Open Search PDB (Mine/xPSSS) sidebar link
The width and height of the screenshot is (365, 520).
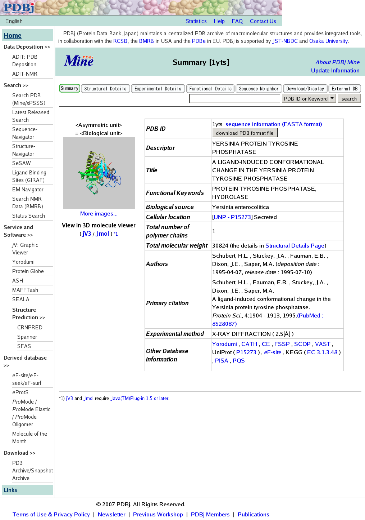[x=29, y=99]
